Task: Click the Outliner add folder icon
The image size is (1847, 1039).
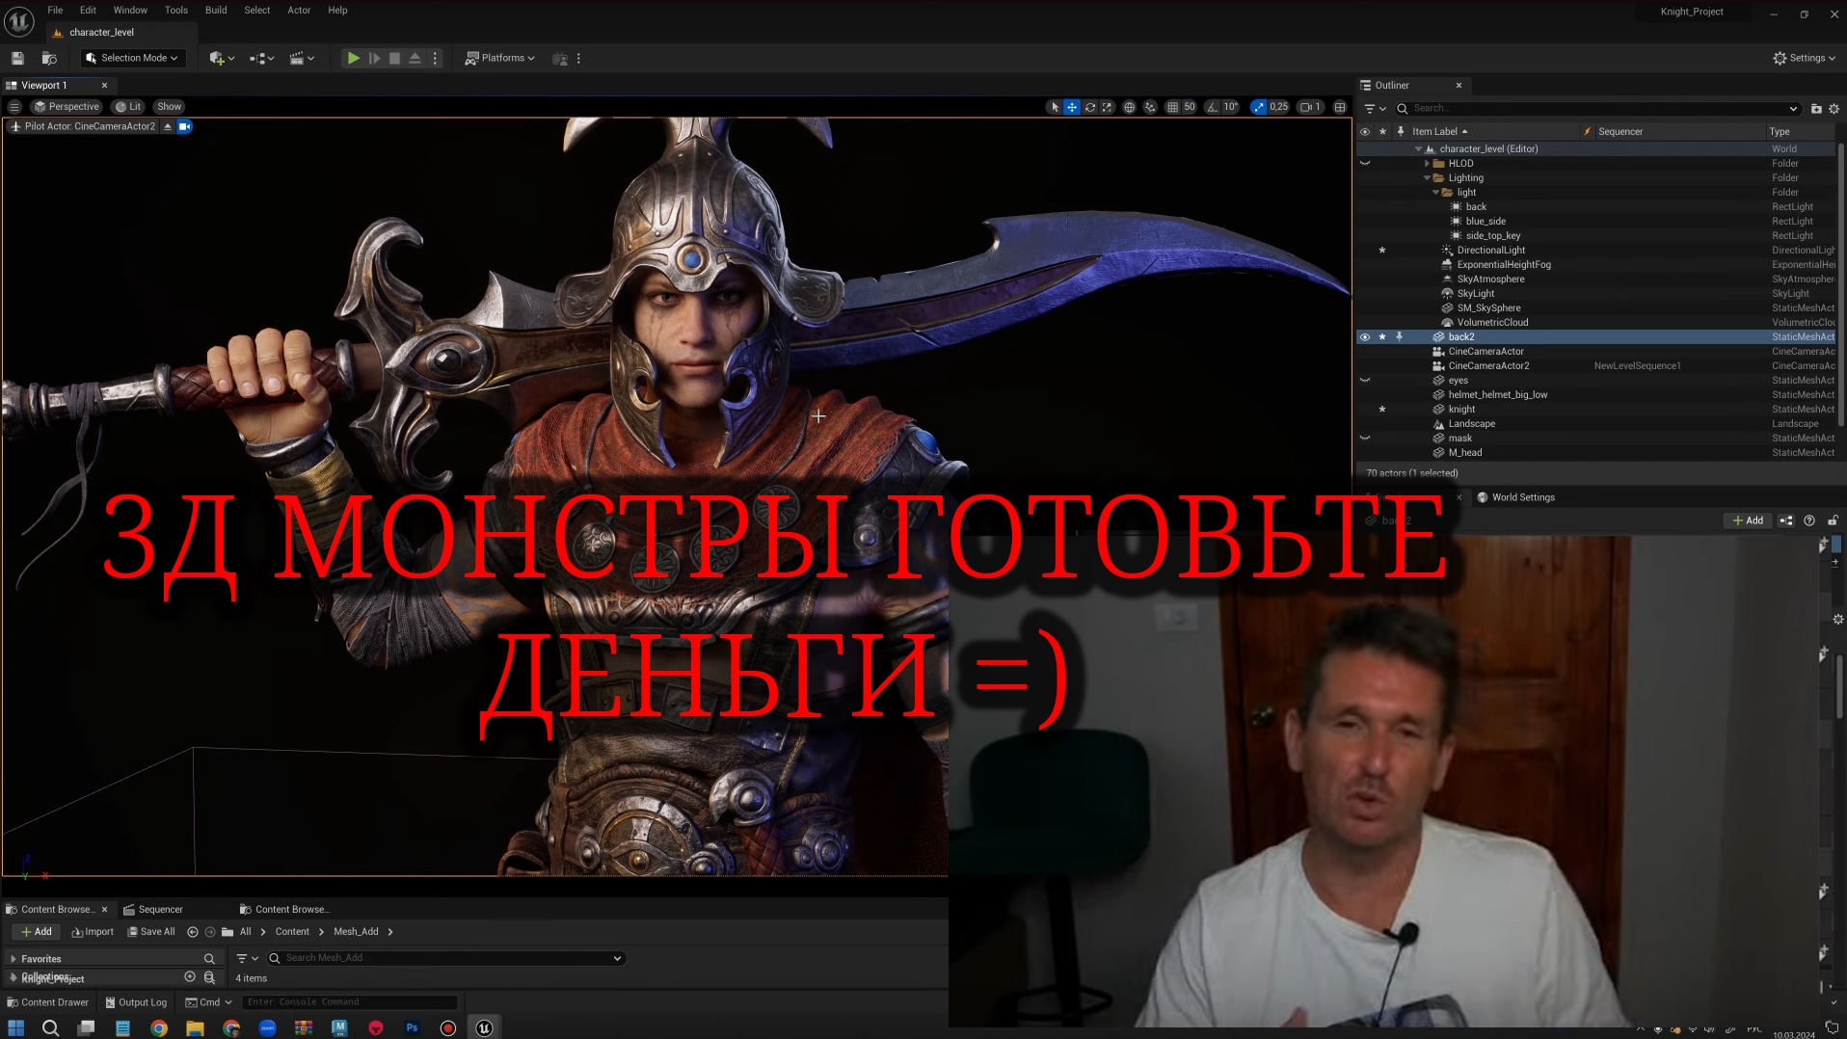Action: coord(1816,108)
